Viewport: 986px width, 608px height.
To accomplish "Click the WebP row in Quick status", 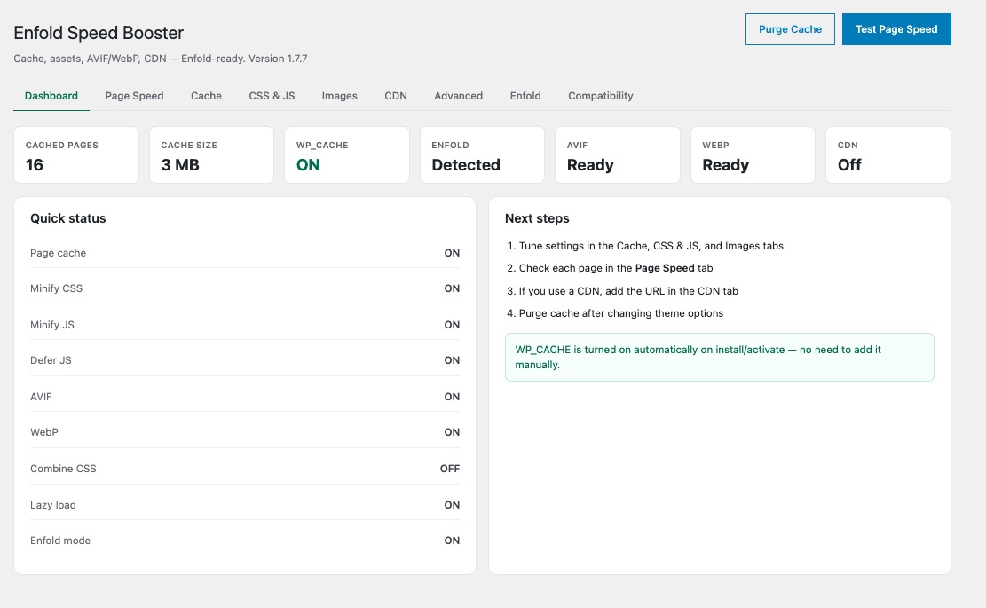I will (245, 432).
